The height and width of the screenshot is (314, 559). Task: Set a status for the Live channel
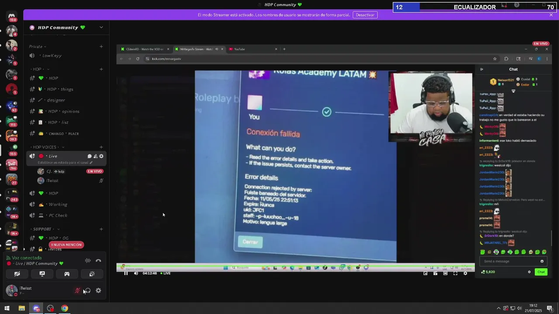(65, 163)
